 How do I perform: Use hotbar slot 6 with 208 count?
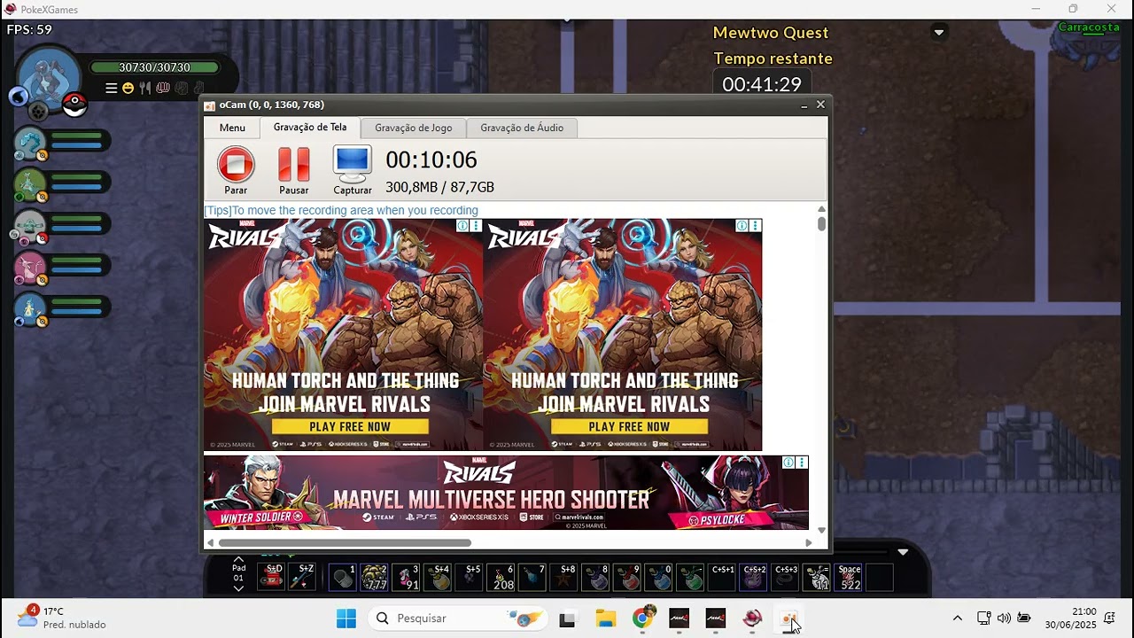point(501,577)
